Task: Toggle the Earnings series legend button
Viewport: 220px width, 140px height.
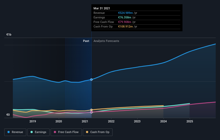Action: pyautogui.click(x=38, y=132)
